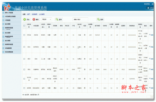Click the 联系电话 column header
The height and width of the screenshot is (102, 156).
click(132, 26)
